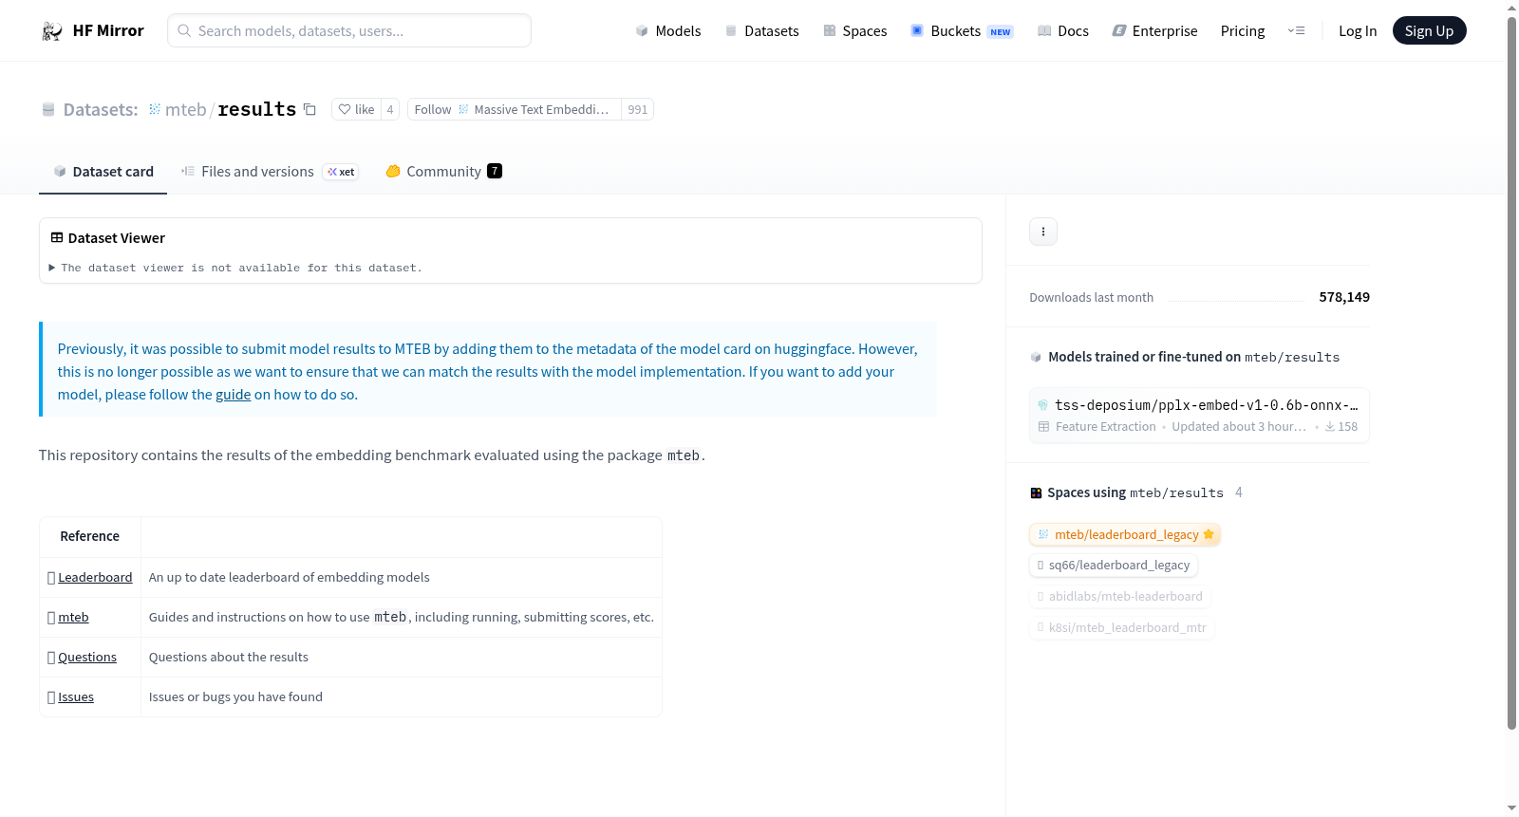
Task: Open the Enterprise nav item
Action: [1154, 30]
